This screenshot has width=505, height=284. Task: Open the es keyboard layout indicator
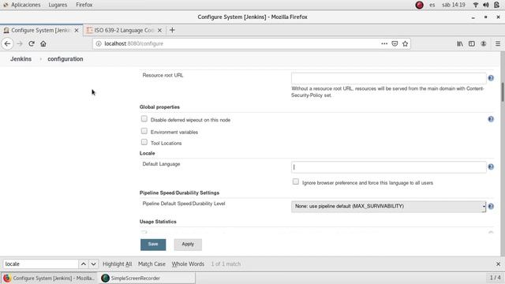[432, 5]
